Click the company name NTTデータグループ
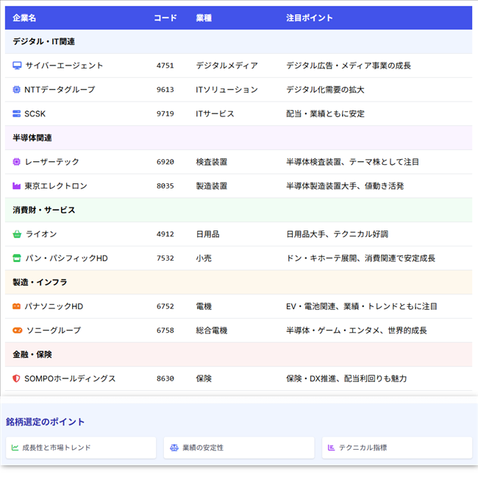This screenshot has width=478, height=491. pyautogui.click(x=60, y=90)
